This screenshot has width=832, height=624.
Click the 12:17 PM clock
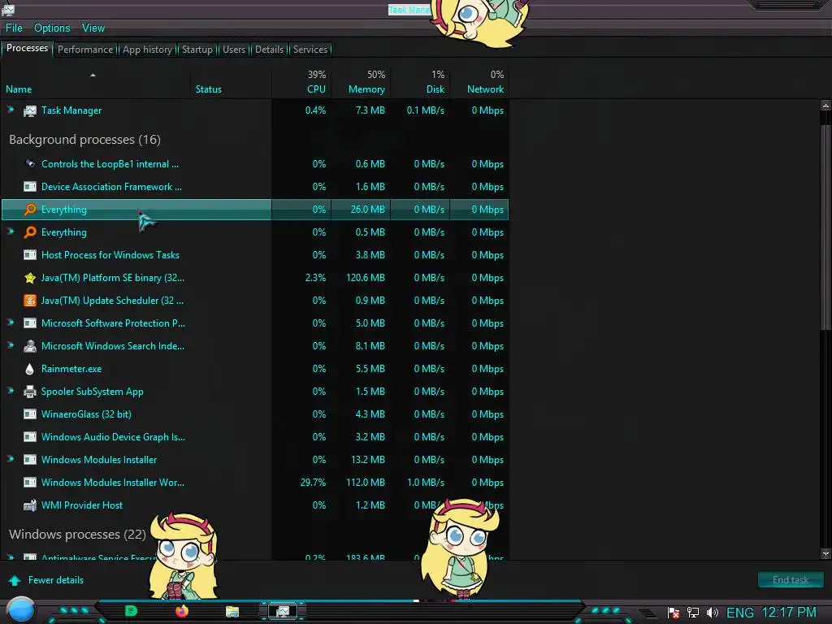pyautogui.click(x=788, y=613)
